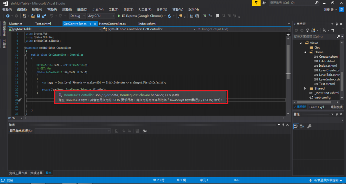Switch to the Test.cshtml editor tab
The height and width of the screenshot is (184, 346).
pyautogui.click(x=43, y=24)
